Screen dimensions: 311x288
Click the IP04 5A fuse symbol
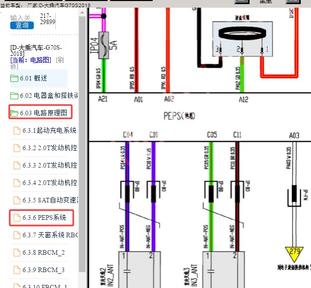[x=103, y=45]
